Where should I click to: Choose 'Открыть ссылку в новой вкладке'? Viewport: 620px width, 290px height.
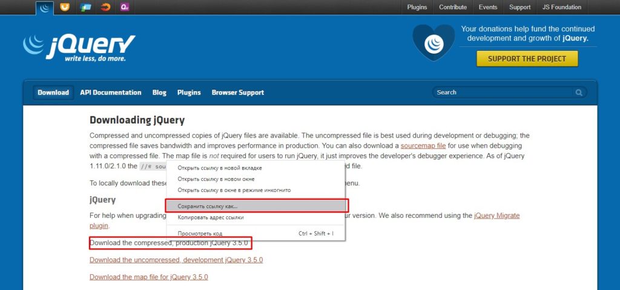coord(256,168)
